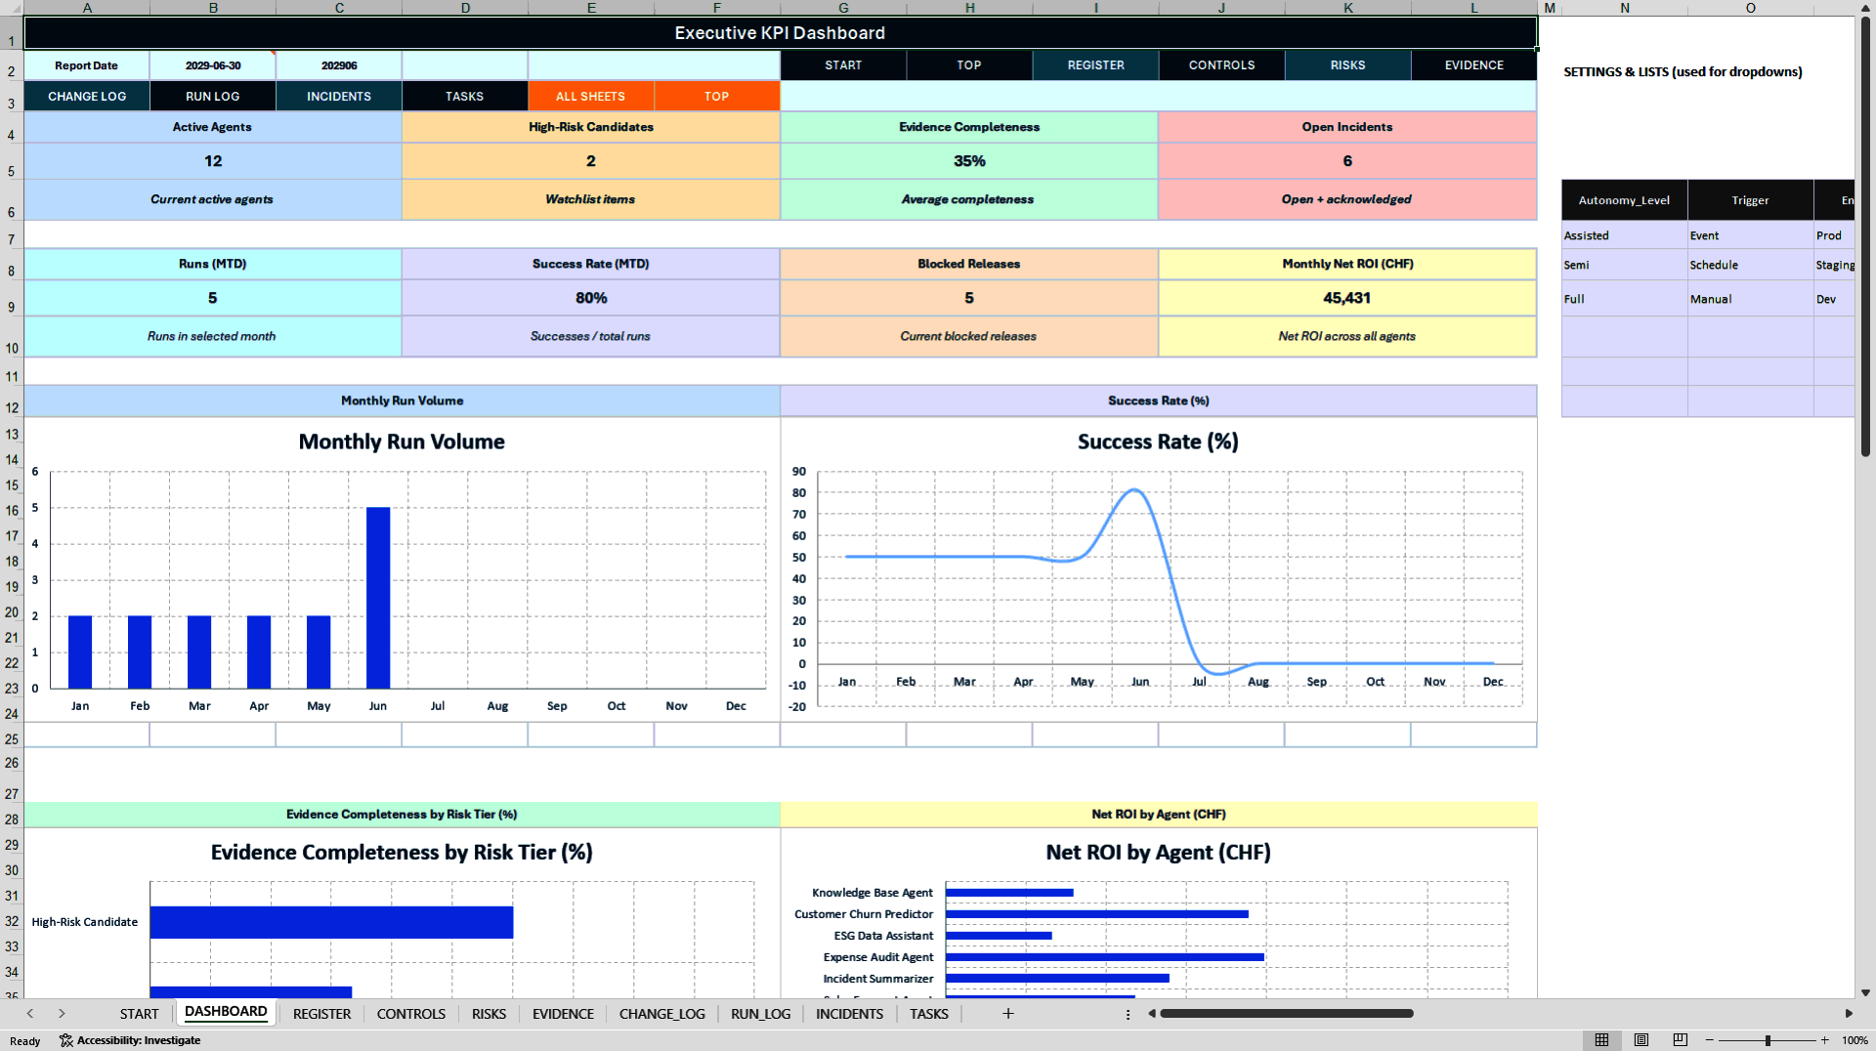The width and height of the screenshot is (1876, 1051).
Task: Click the horizontal scrollbar thumb
Action: tap(1287, 1014)
